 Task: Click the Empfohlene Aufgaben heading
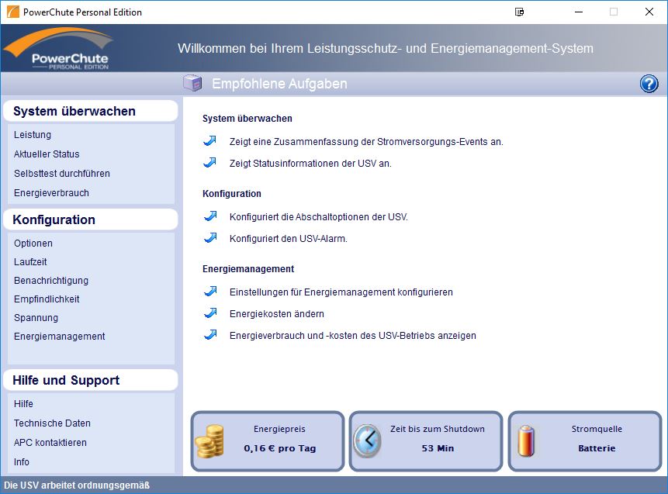pyautogui.click(x=279, y=84)
